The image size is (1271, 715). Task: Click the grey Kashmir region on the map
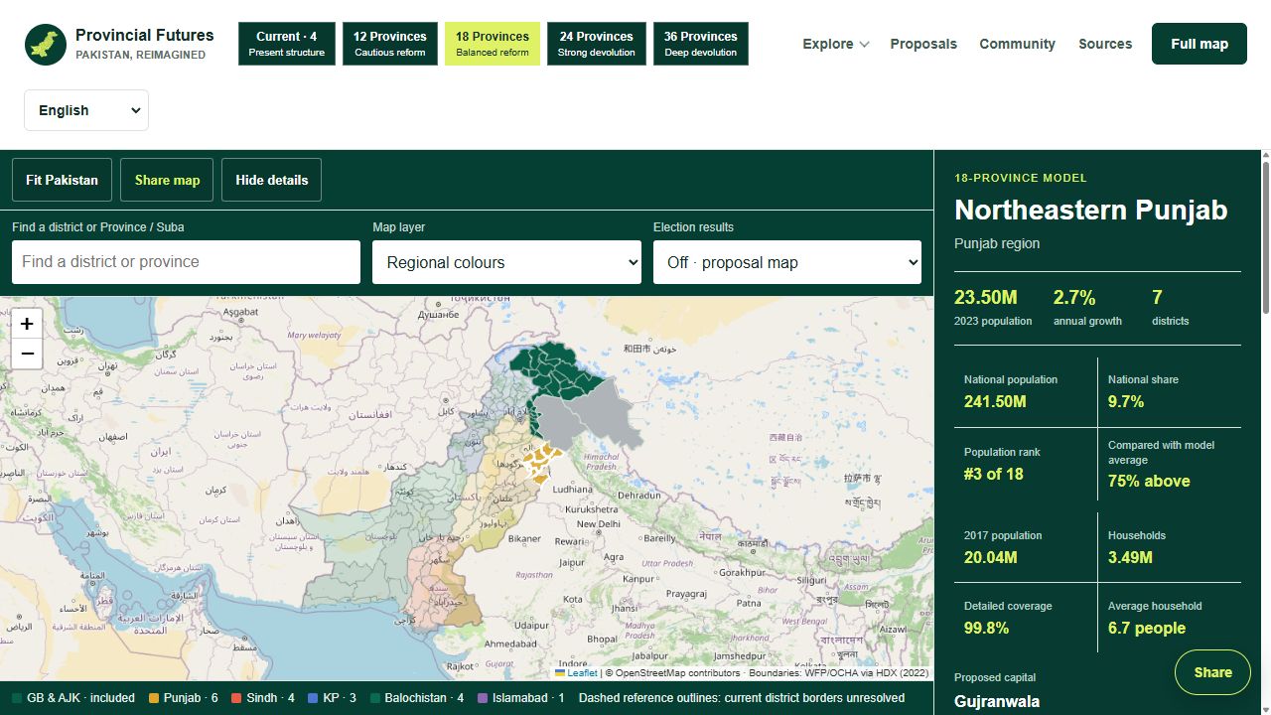[x=586, y=417]
